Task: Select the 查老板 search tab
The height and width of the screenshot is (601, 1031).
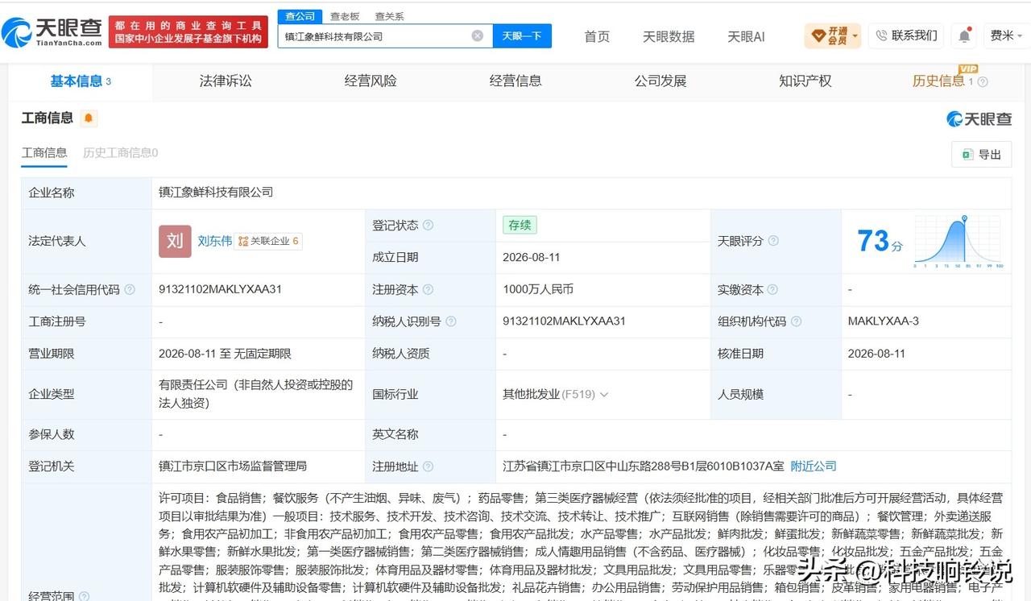Action: click(345, 16)
